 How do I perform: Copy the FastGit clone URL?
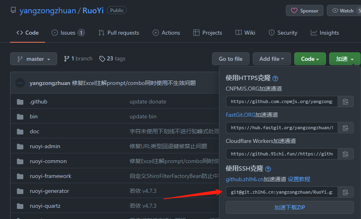[x=345, y=128]
